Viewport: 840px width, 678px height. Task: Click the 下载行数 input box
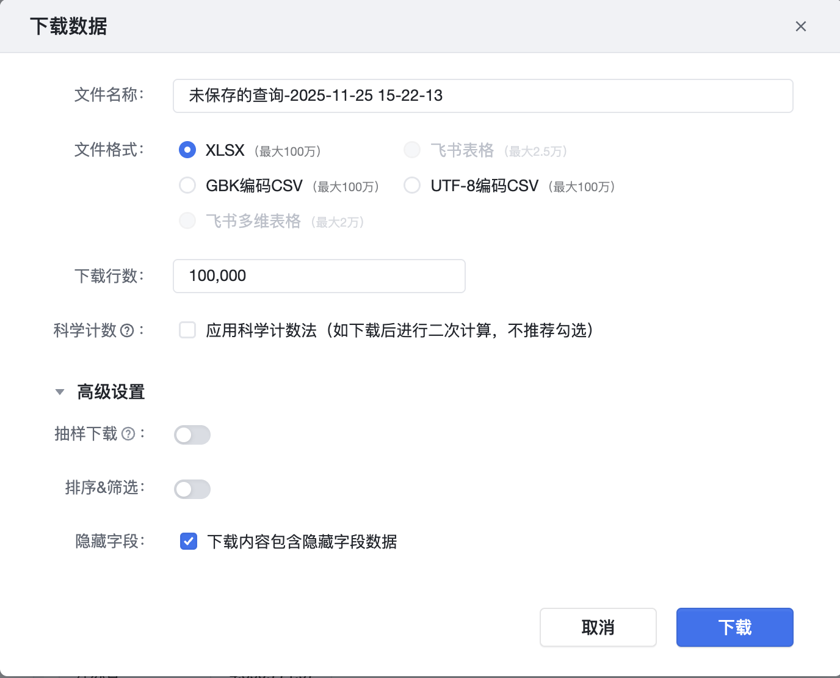pyautogui.click(x=319, y=276)
